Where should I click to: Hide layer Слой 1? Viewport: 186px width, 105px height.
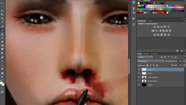(139, 85)
